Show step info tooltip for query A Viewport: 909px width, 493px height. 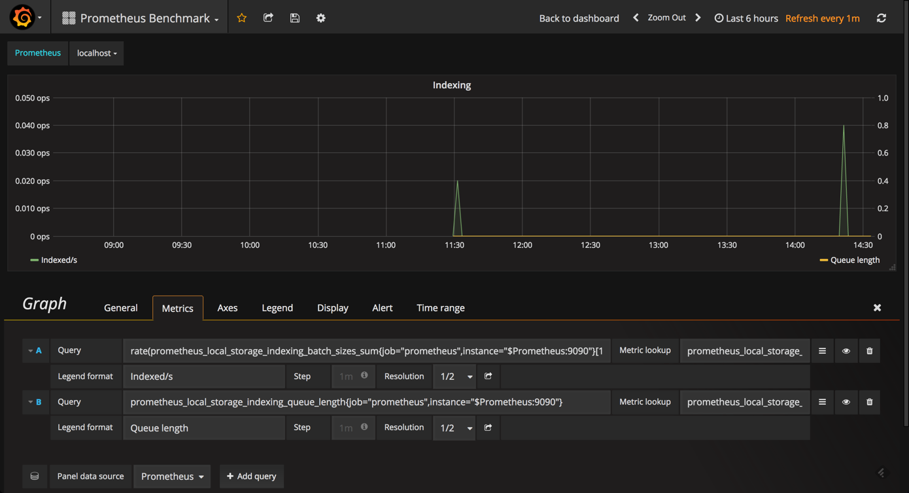pyautogui.click(x=364, y=375)
